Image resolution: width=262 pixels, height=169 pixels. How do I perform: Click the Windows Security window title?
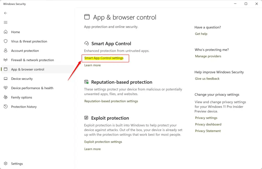tap(14, 4)
